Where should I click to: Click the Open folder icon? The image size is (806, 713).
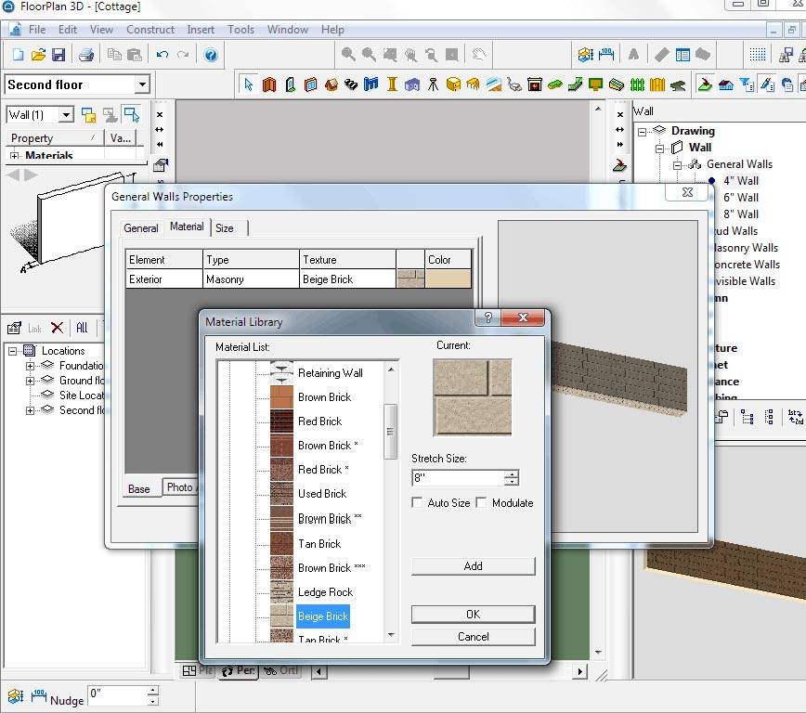point(38,56)
